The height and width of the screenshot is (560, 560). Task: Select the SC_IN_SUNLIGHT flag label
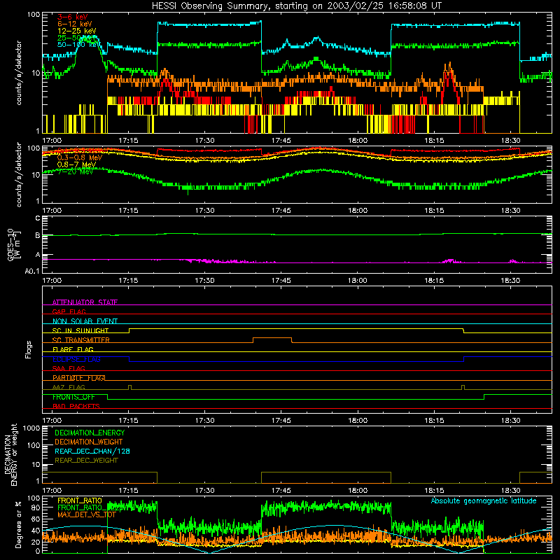[80, 330]
